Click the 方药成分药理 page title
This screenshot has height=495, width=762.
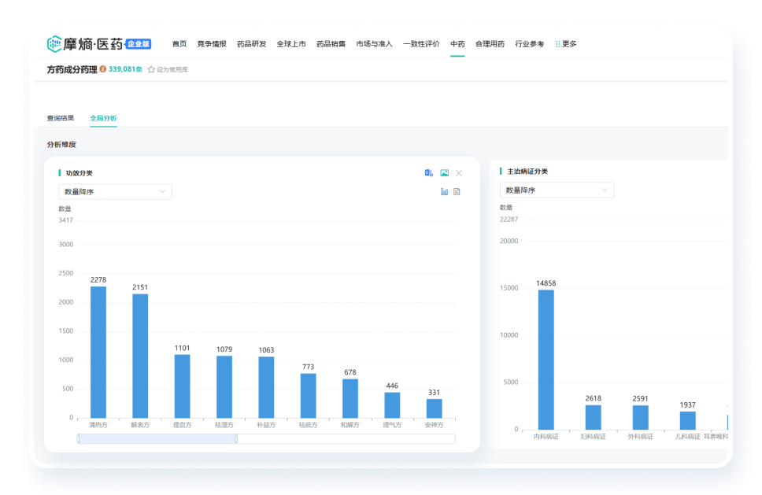point(72,69)
